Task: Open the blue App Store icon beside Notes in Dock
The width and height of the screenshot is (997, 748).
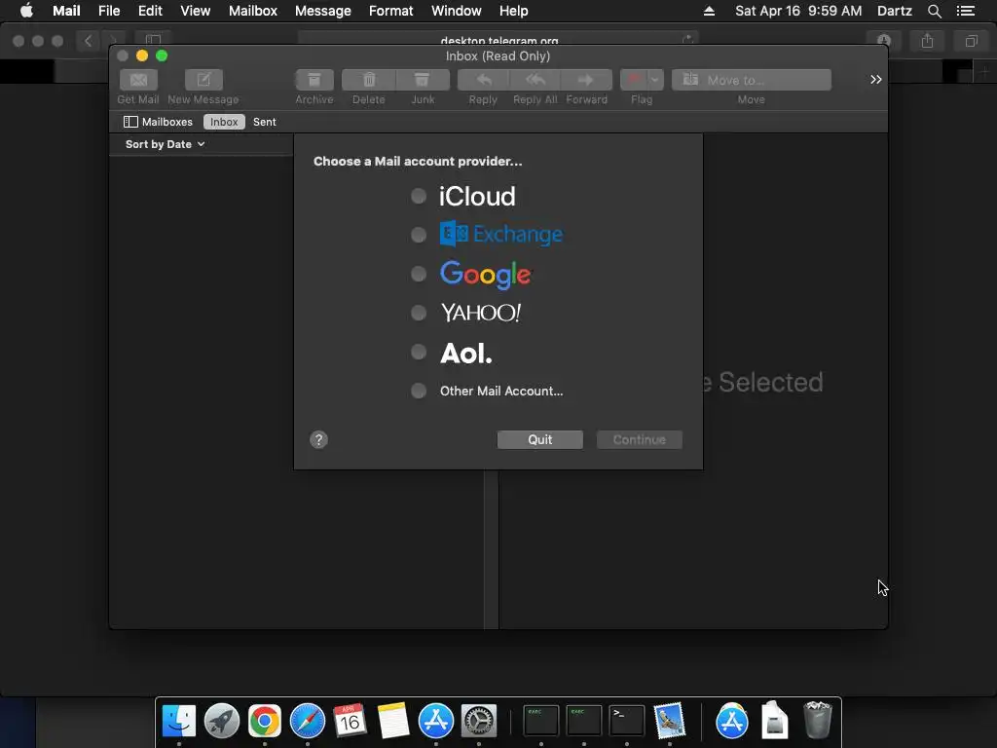Action: pos(435,722)
